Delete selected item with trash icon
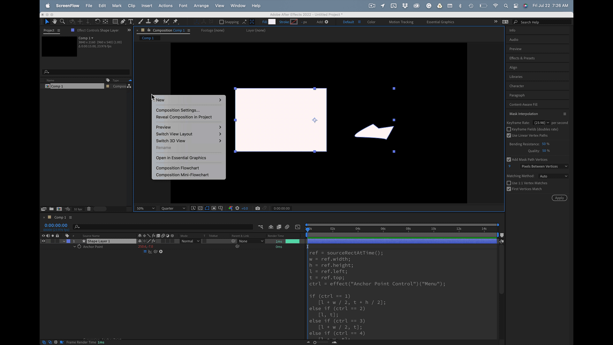Screen dimensions: 613x345 click(89, 209)
